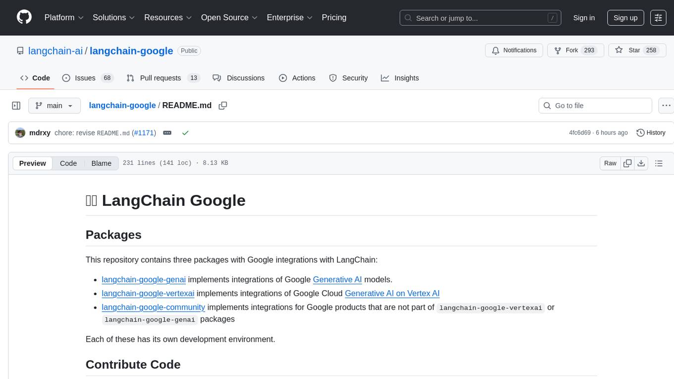The width and height of the screenshot is (674, 379).
Task: Open the Discussions tab
Action: click(x=238, y=78)
